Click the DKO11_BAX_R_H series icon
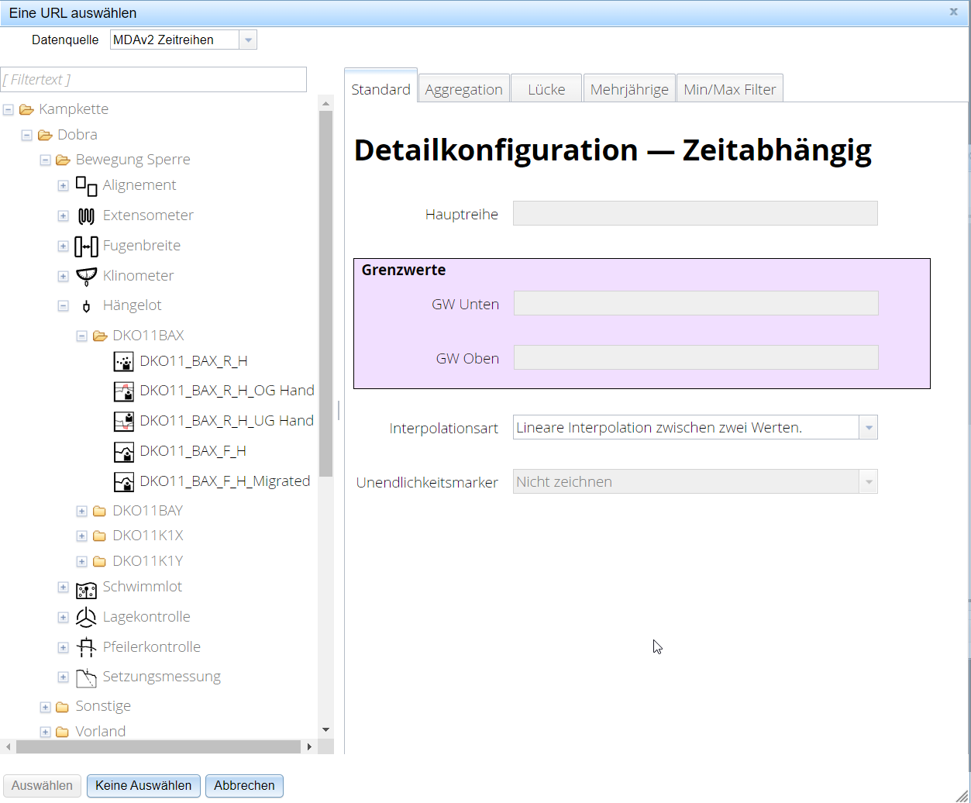This screenshot has width=971, height=803. 123,360
